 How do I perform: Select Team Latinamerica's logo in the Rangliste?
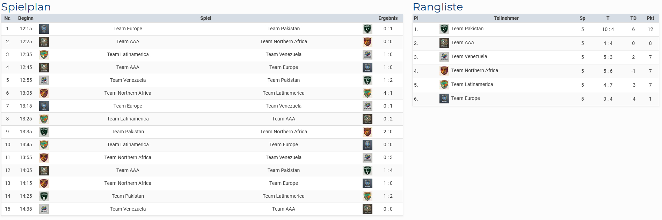point(444,85)
